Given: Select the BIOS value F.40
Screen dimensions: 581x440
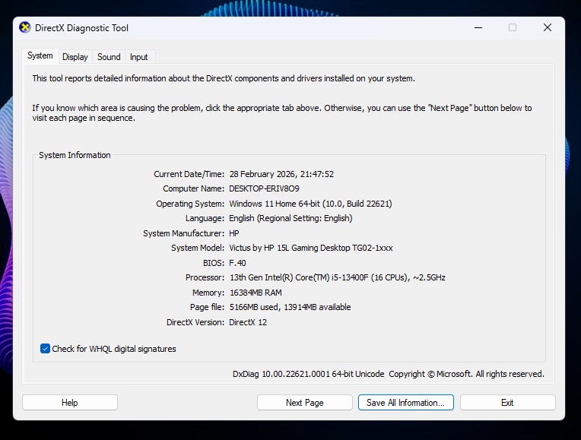Looking at the screenshot, I should (x=237, y=263).
